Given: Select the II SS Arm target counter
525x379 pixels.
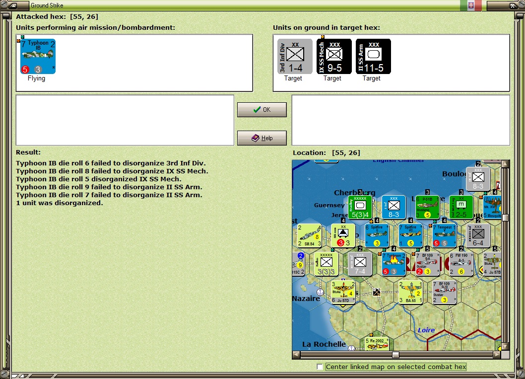Looking at the screenshot, I should tap(373, 56).
